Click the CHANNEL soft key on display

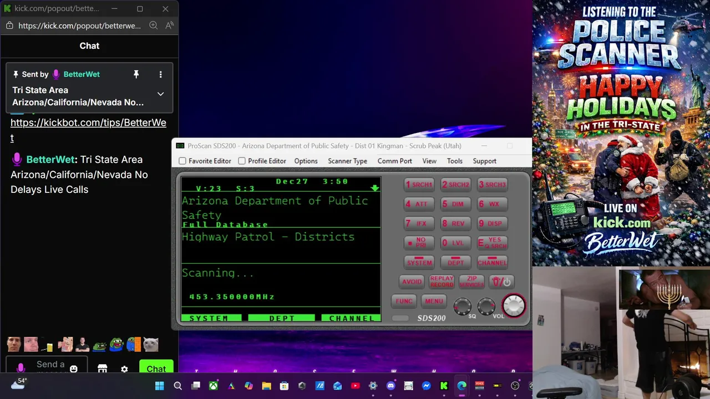tap(351, 318)
